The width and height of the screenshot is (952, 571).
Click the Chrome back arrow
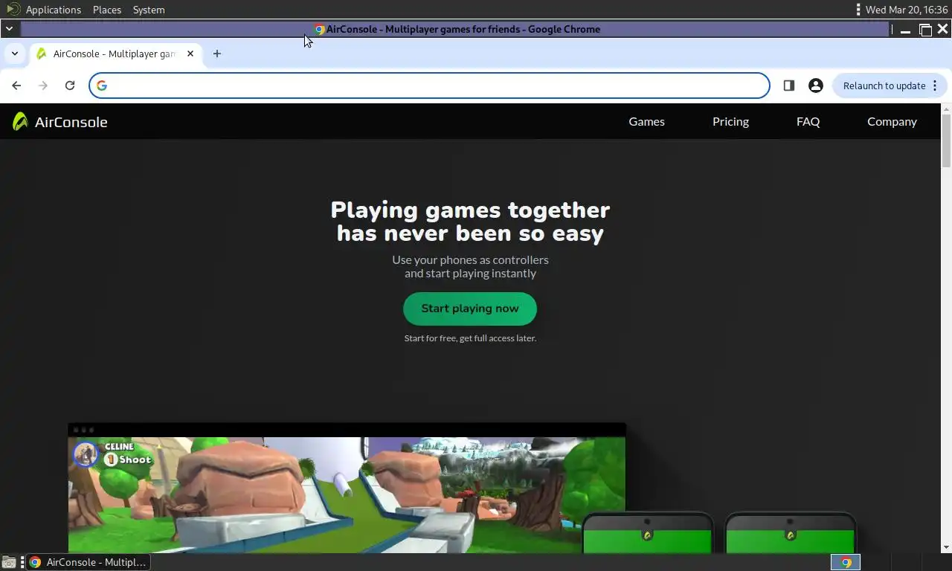click(16, 86)
